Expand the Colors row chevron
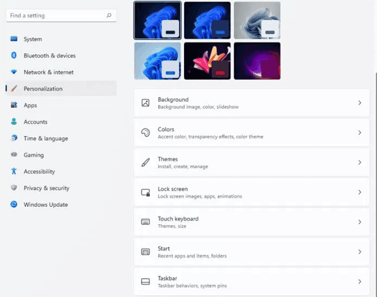 [360, 133]
